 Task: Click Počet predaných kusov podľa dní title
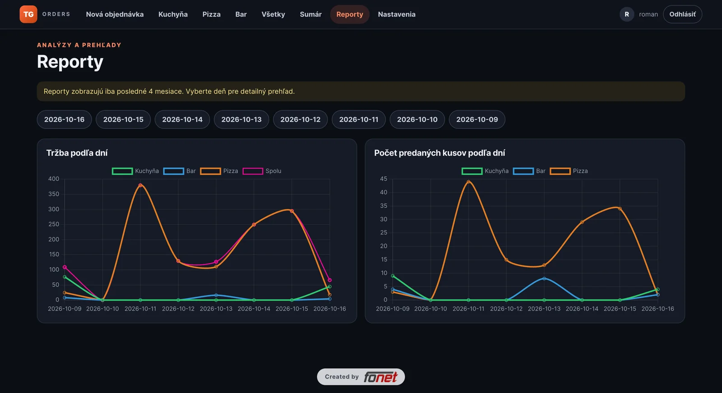440,153
